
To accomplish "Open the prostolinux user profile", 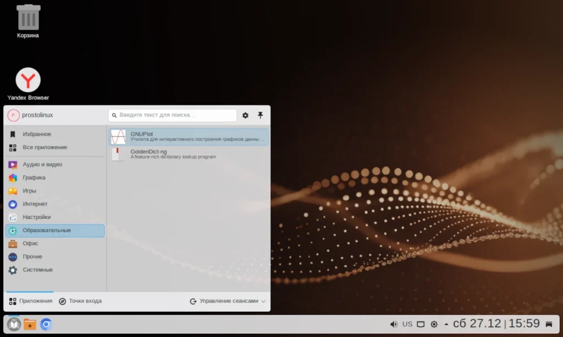I will click(31, 115).
